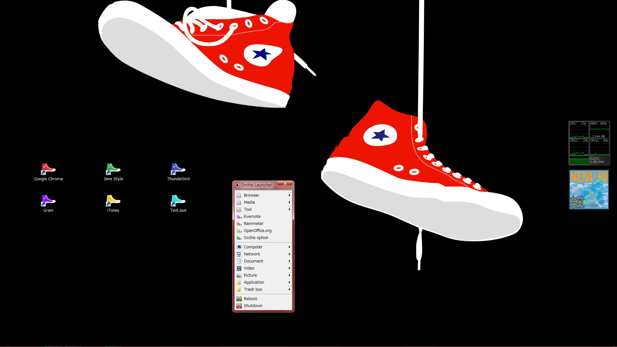Launch the Thunderbird desktop shortcut
The image size is (617, 347).
[178, 169]
